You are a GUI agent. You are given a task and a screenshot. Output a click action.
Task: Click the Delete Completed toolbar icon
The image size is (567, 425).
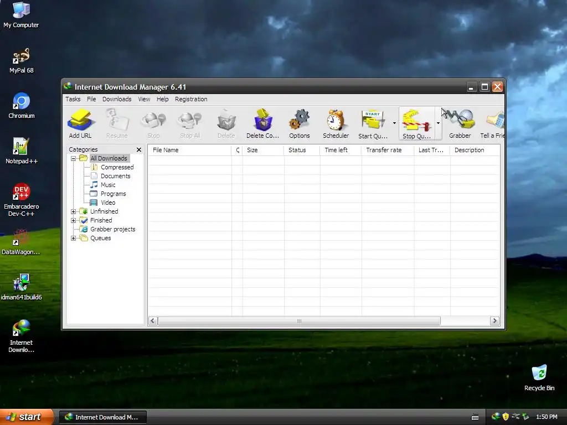[x=262, y=124]
